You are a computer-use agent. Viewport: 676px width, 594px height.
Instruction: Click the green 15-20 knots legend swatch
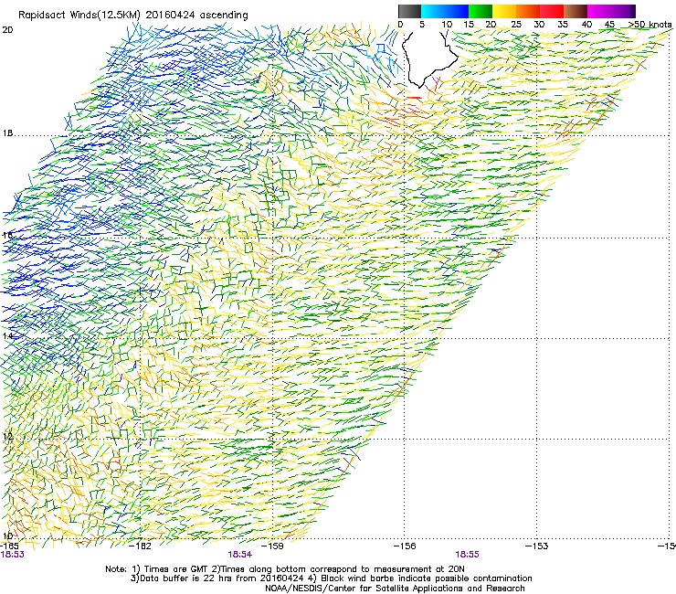(x=481, y=11)
